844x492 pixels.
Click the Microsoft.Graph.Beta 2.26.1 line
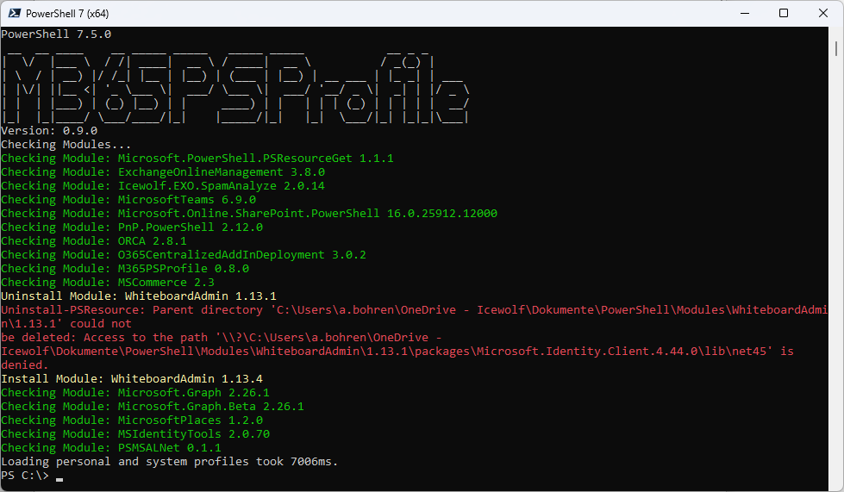(x=153, y=407)
